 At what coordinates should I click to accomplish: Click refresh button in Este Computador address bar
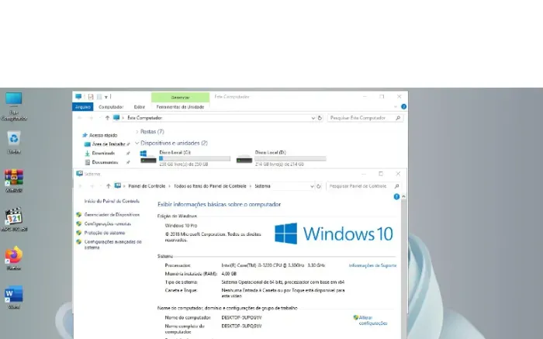click(x=320, y=118)
